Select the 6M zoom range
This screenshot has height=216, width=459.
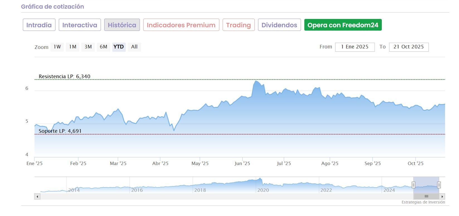pyautogui.click(x=103, y=47)
